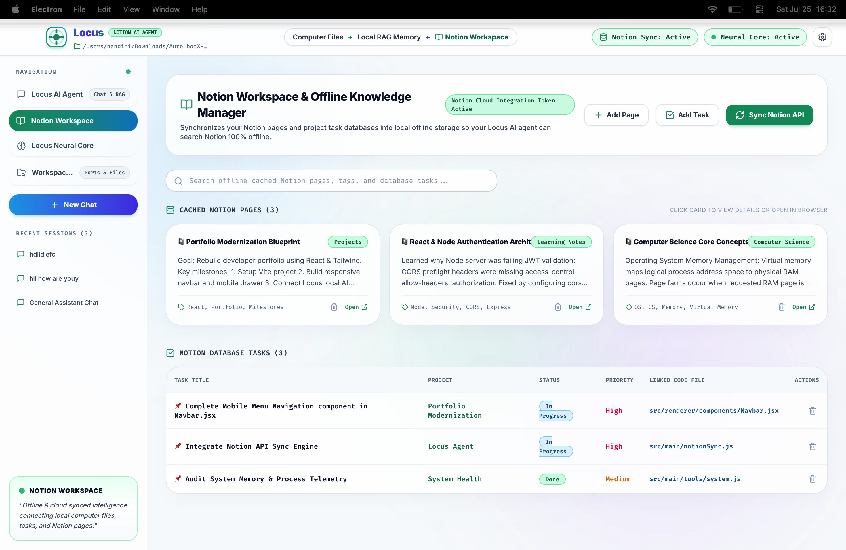Open the Help menu

coord(199,9)
